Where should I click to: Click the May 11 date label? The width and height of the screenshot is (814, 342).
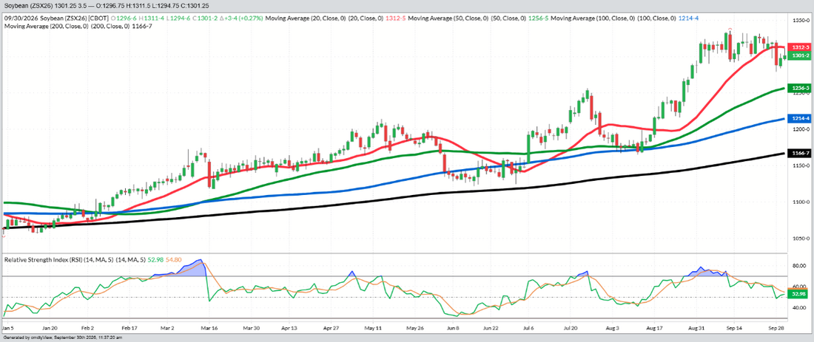pos(373,328)
